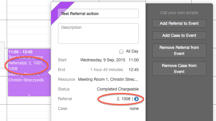
Task: Click Add Referral to Event button
Action: click(x=179, y=23)
